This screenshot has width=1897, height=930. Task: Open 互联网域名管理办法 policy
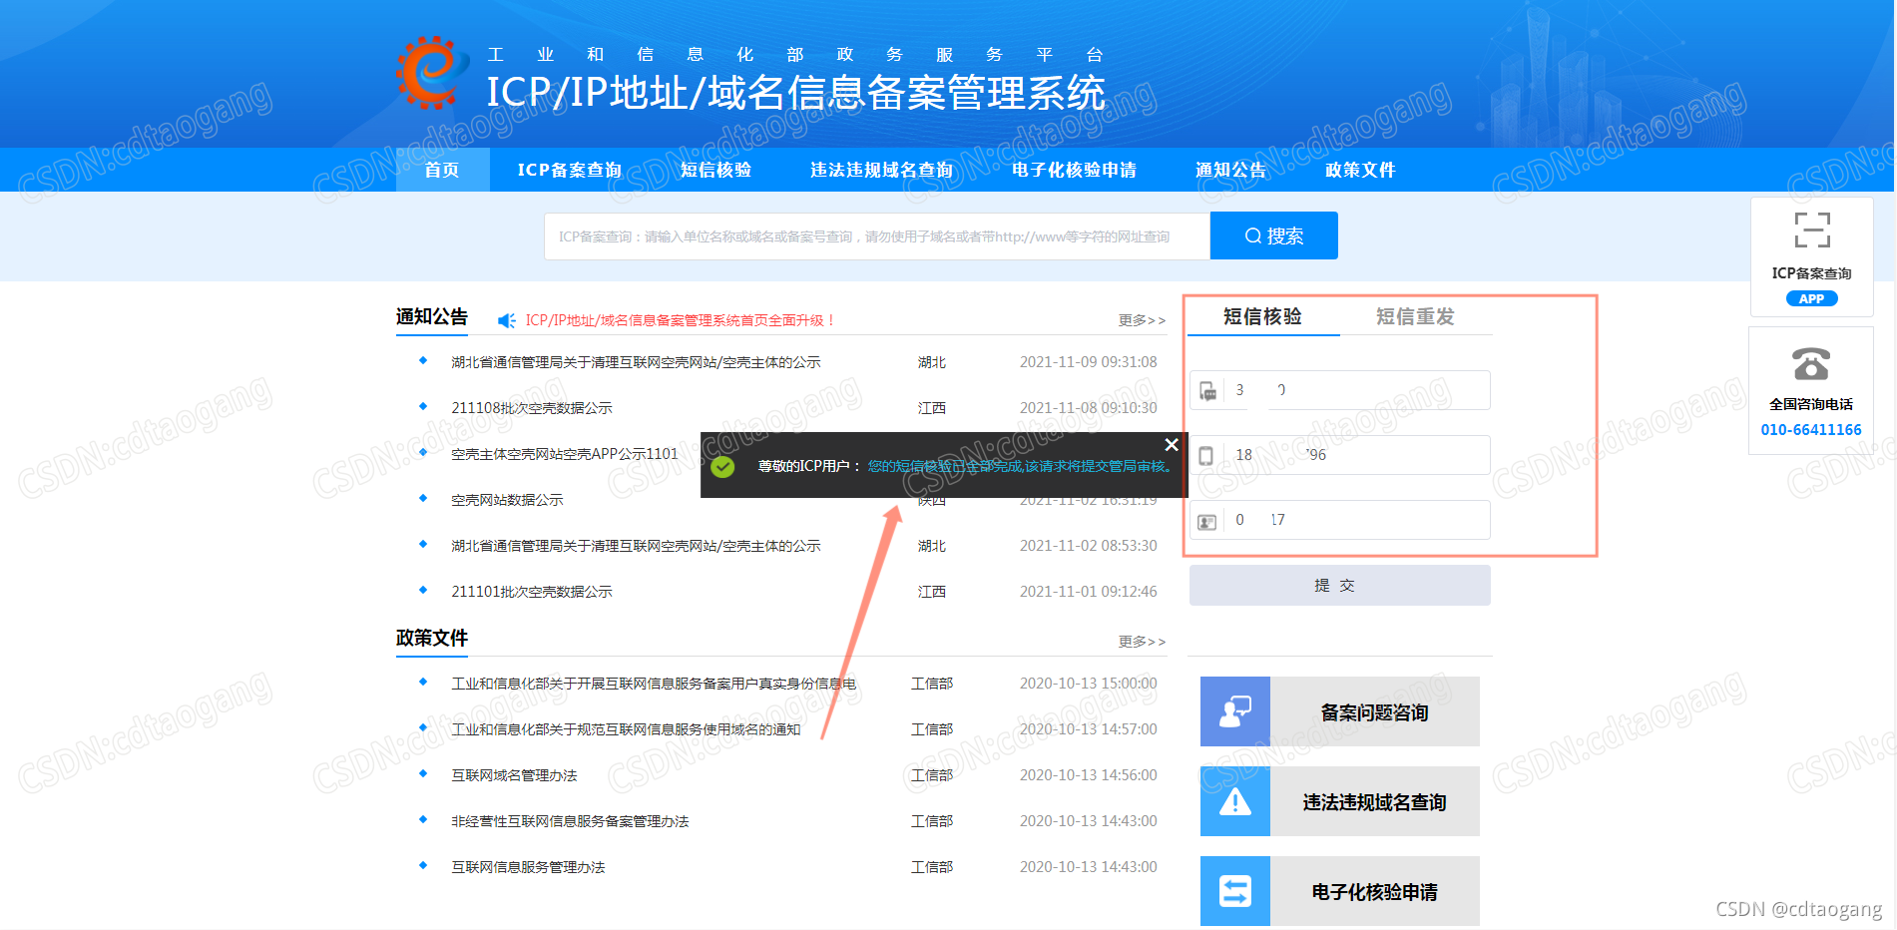(x=514, y=775)
